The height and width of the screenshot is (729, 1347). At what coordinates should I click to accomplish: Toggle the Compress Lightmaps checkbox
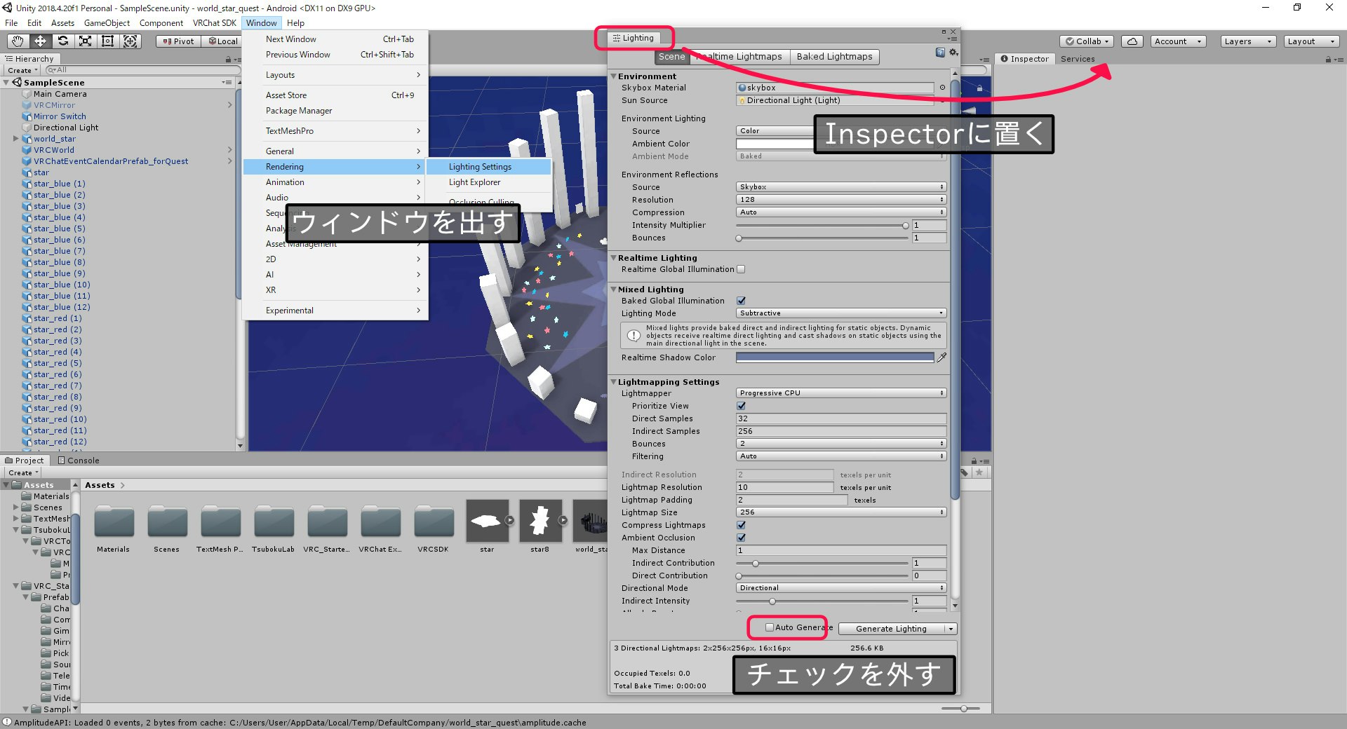point(741,525)
